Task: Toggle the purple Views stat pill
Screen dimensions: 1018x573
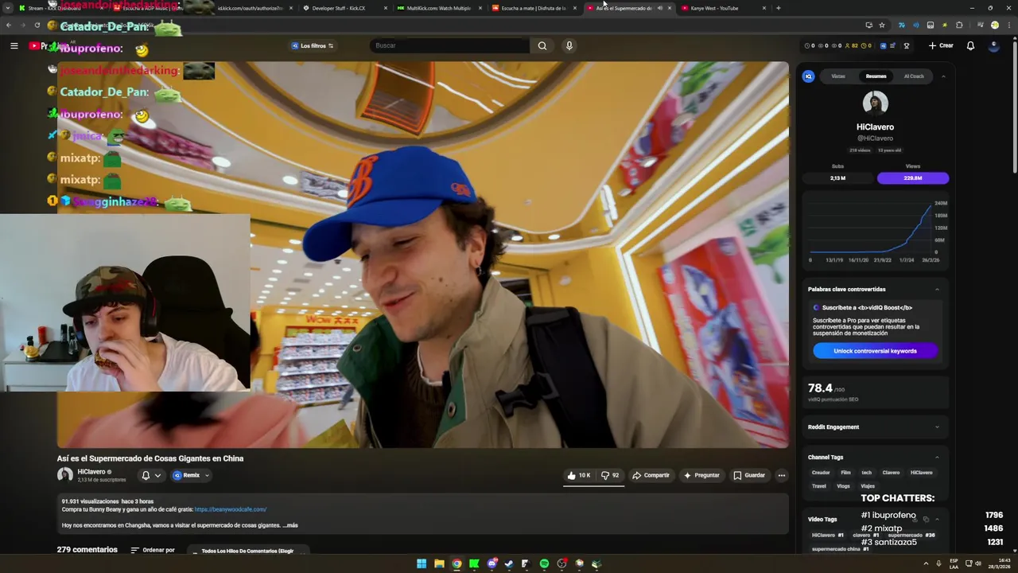Action: (913, 178)
